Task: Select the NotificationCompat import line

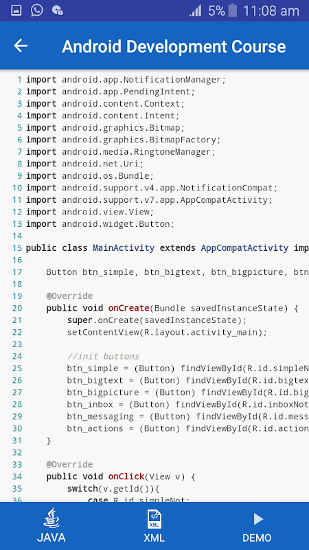Action: click(x=152, y=188)
